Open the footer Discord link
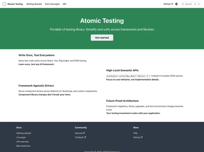Screen dimensions: 204x152 point(80,133)
